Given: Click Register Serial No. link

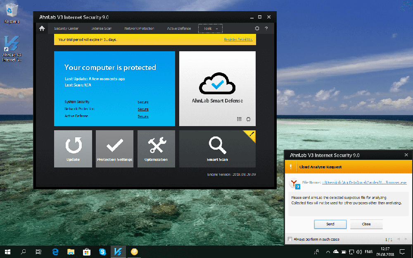Looking at the screenshot, I should (x=238, y=39).
